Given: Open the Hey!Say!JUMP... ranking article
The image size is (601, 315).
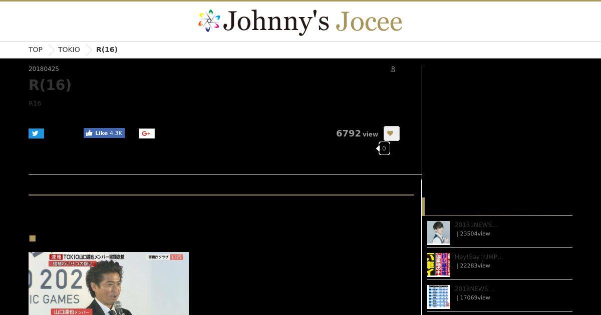Looking at the screenshot, I should point(479,257).
